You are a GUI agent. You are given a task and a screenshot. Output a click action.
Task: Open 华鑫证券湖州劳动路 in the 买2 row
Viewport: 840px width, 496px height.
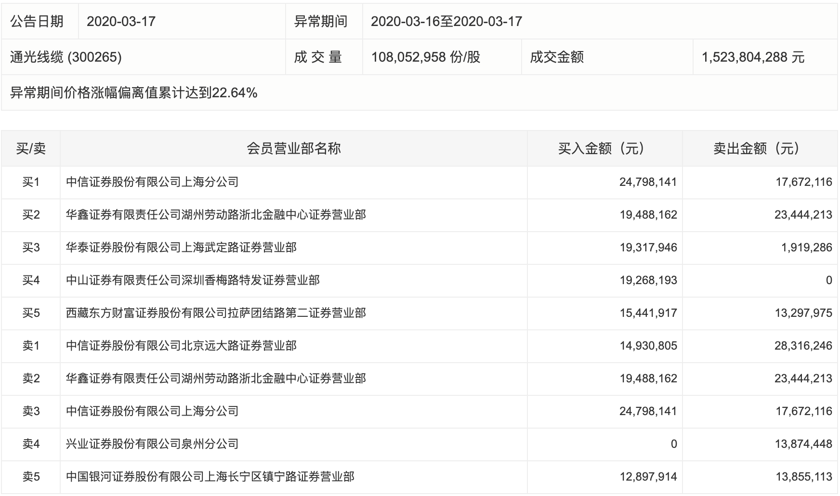click(216, 215)
